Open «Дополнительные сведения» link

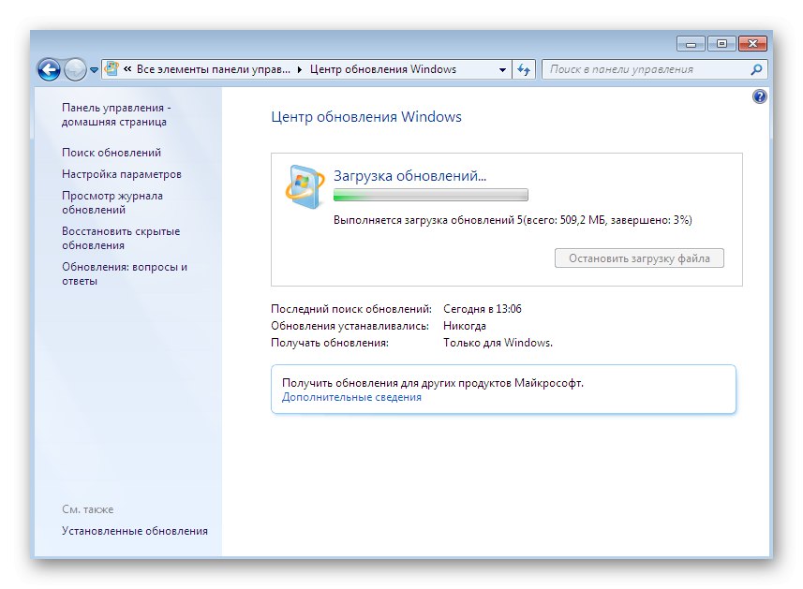[x=349, y=397]
